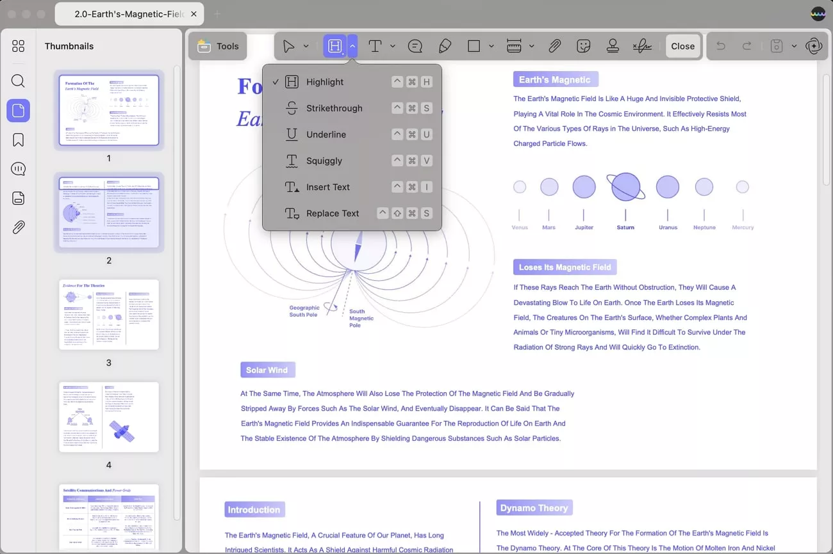Open the bookmarks panel
This screenshot has height=554, width=833.
[x=18, y=139]
